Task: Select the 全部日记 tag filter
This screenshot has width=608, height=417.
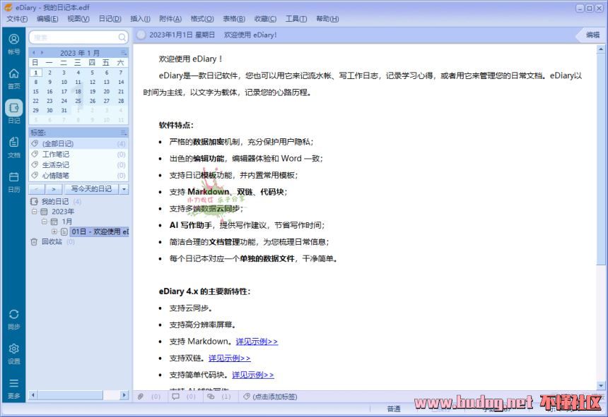Action: click(x=78, y=144)
